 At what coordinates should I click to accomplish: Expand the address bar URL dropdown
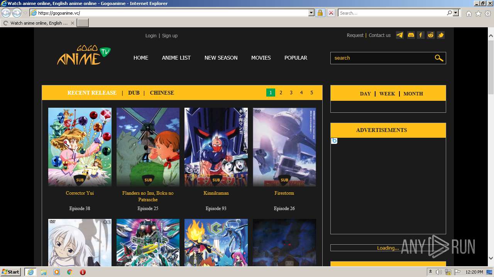311,13
